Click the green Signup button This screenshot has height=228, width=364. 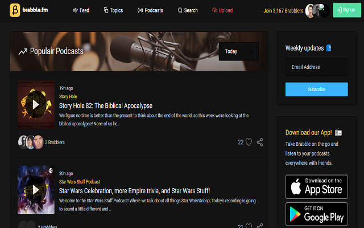347,10
